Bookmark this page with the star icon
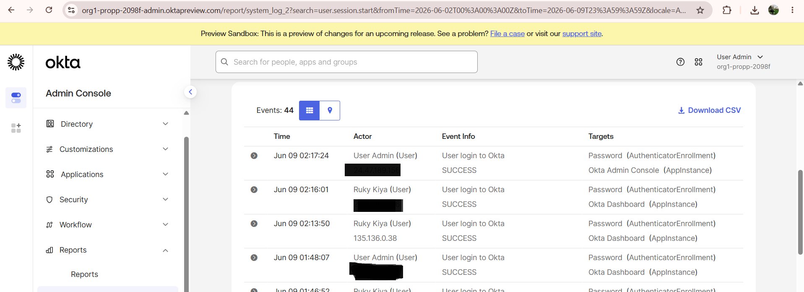 tap(700, 10)
